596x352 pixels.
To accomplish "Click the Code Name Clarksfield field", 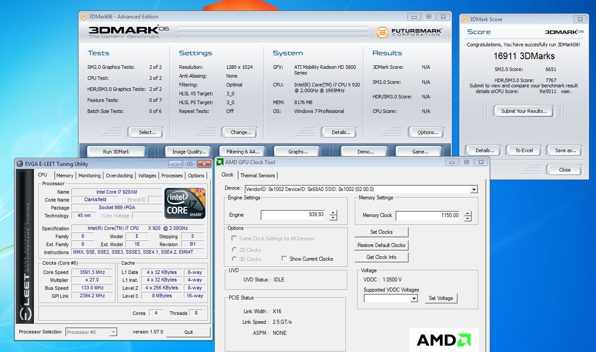I will (95, 200).
